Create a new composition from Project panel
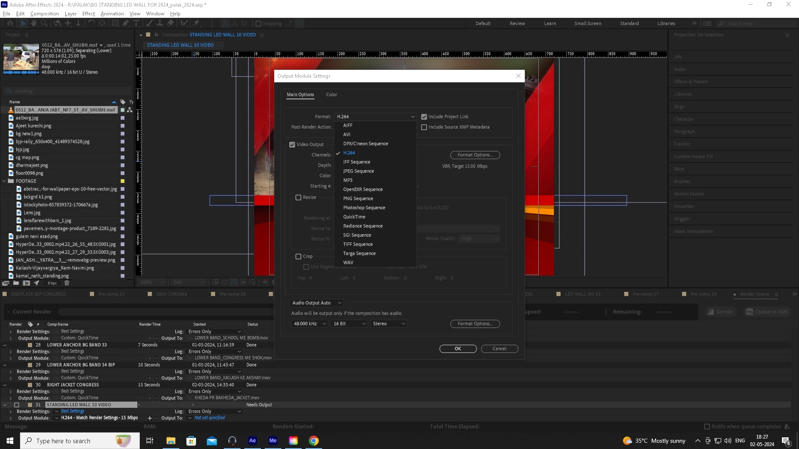This screenshot has height=449, width=799. (26, 283)
